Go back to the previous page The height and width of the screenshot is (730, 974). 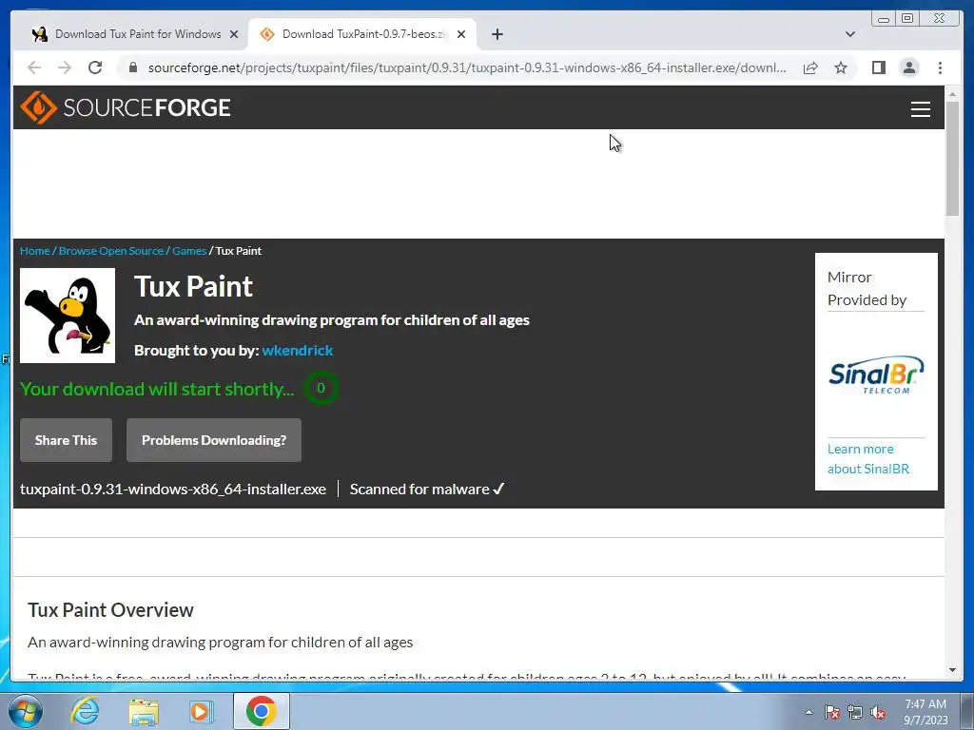click(34, 67)
